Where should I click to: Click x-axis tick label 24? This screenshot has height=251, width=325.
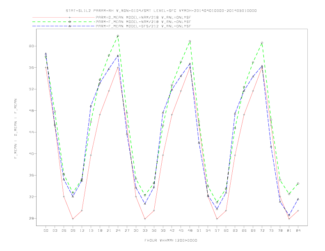(x=118, y=230)
